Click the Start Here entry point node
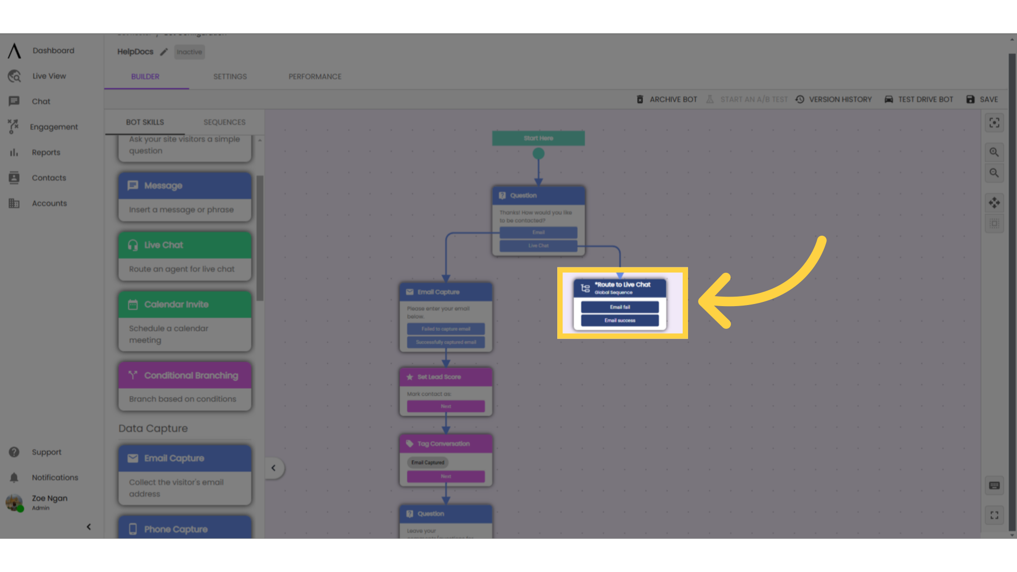1017x572 pixels. click(538, 138)
